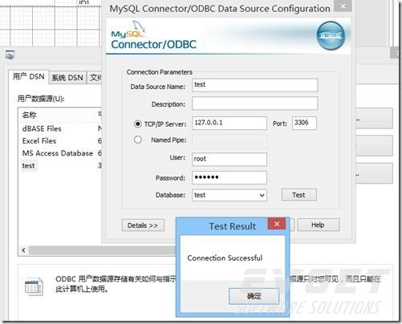Viewport: 402px width, 324px height.
Task: Click the ODBC data source info icon
Action: click(x=34, y=286)
